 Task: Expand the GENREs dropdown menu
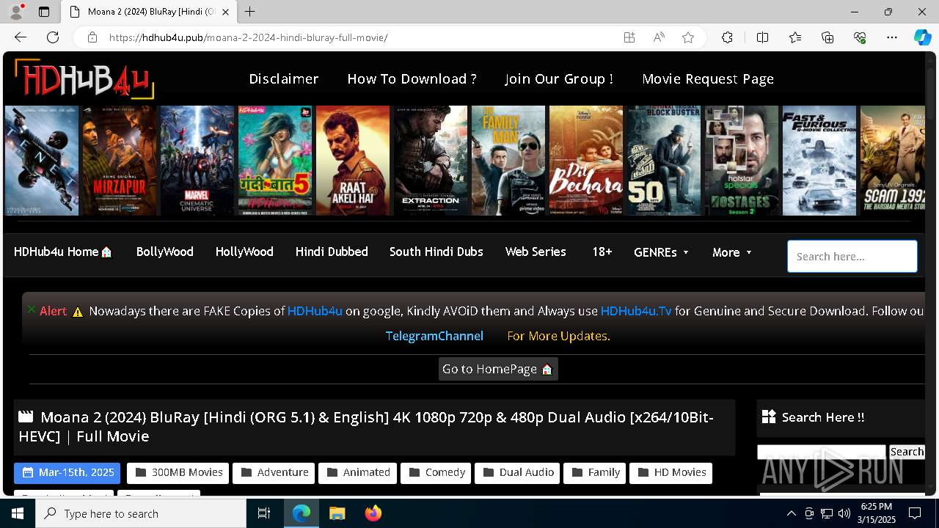pos(661,252)
